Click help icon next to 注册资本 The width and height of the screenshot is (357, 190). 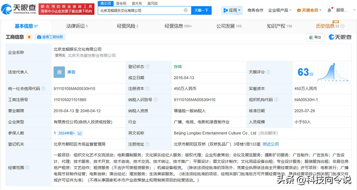pos(148,89)
